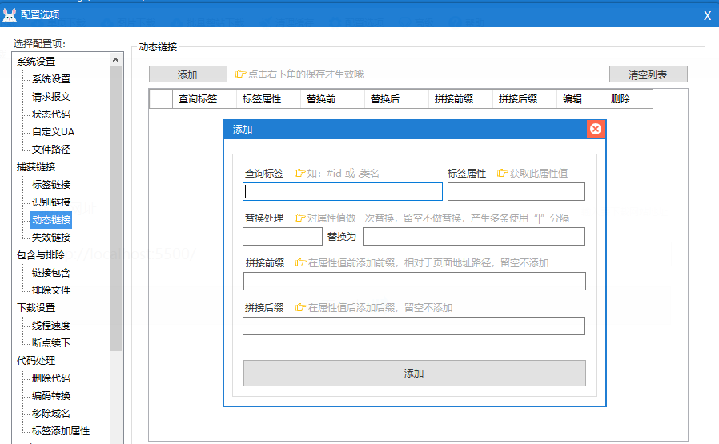Click the 清空列表 button

tap(648, 74)
